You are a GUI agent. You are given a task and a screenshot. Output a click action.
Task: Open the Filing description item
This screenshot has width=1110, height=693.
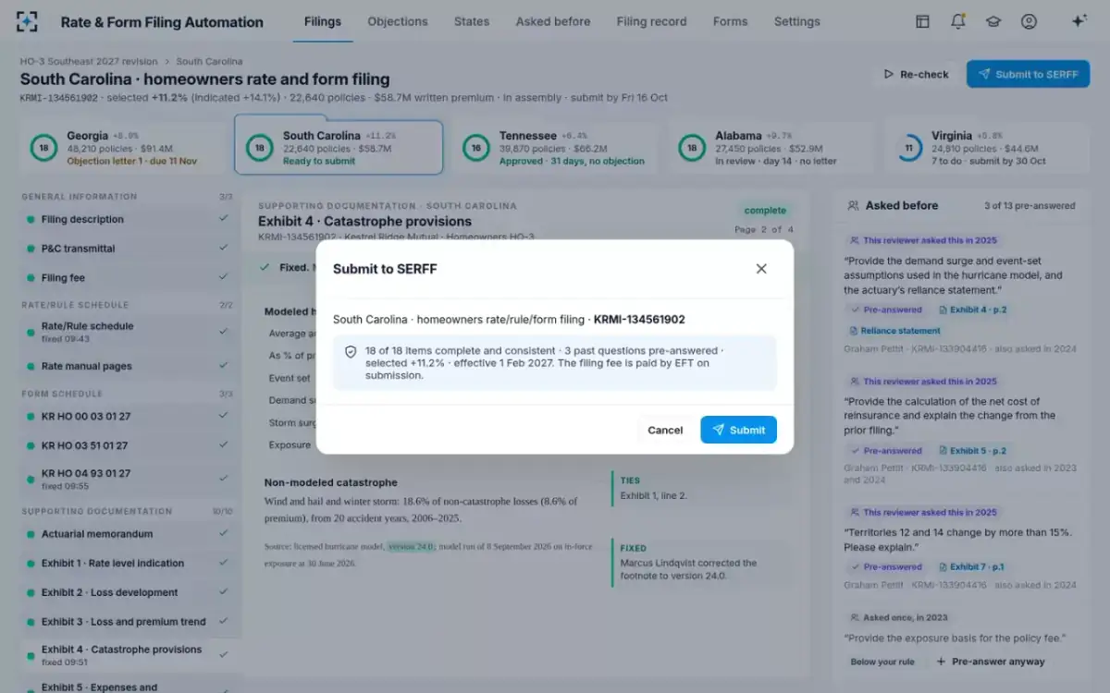[129, 220]
